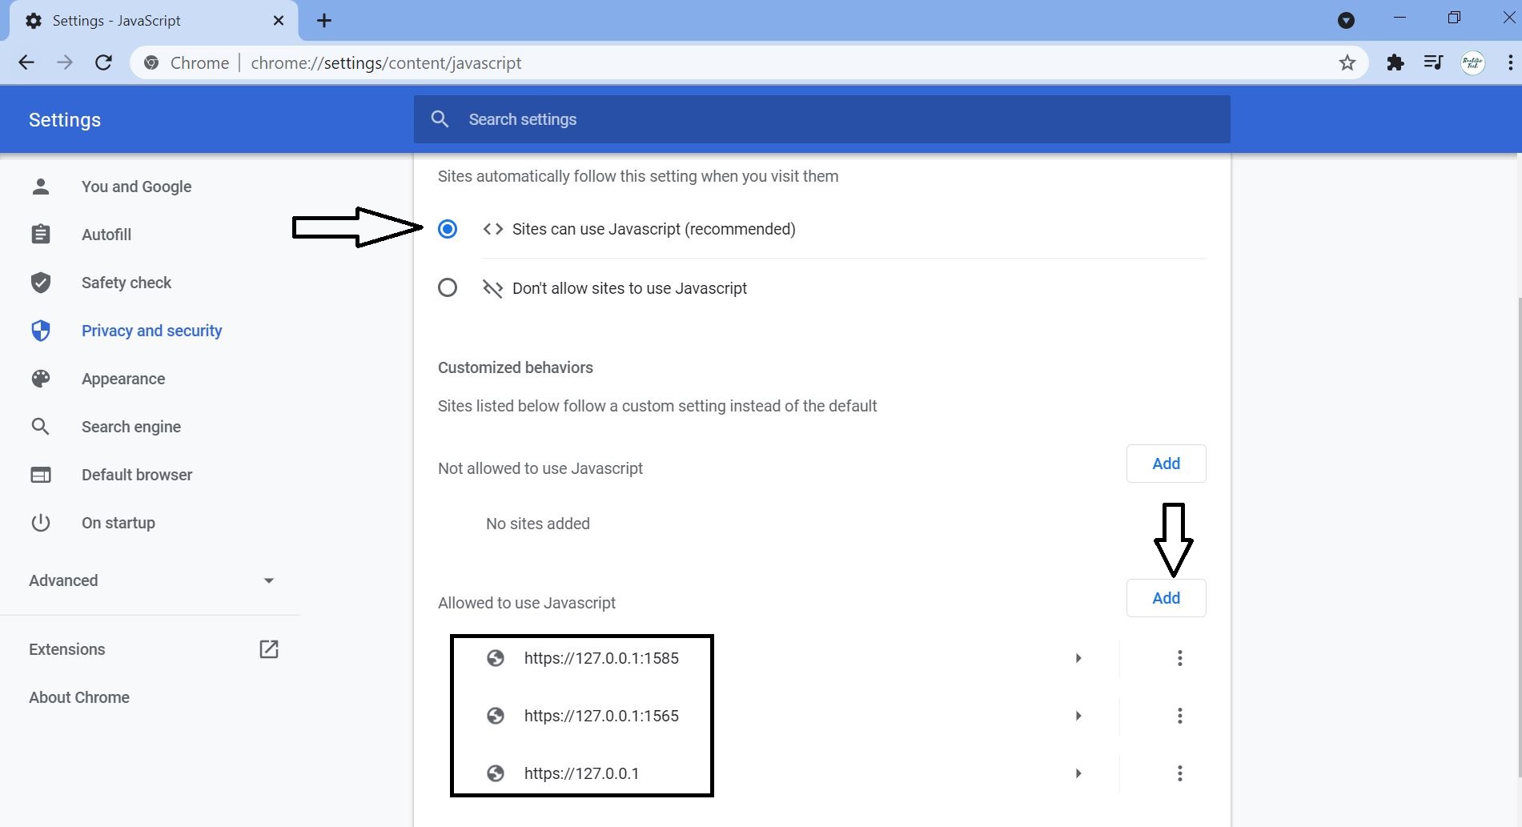Expand details for https://127.0.0.1:1565
This screenshot has width=1522, height=827.
tap(1078, 716)
